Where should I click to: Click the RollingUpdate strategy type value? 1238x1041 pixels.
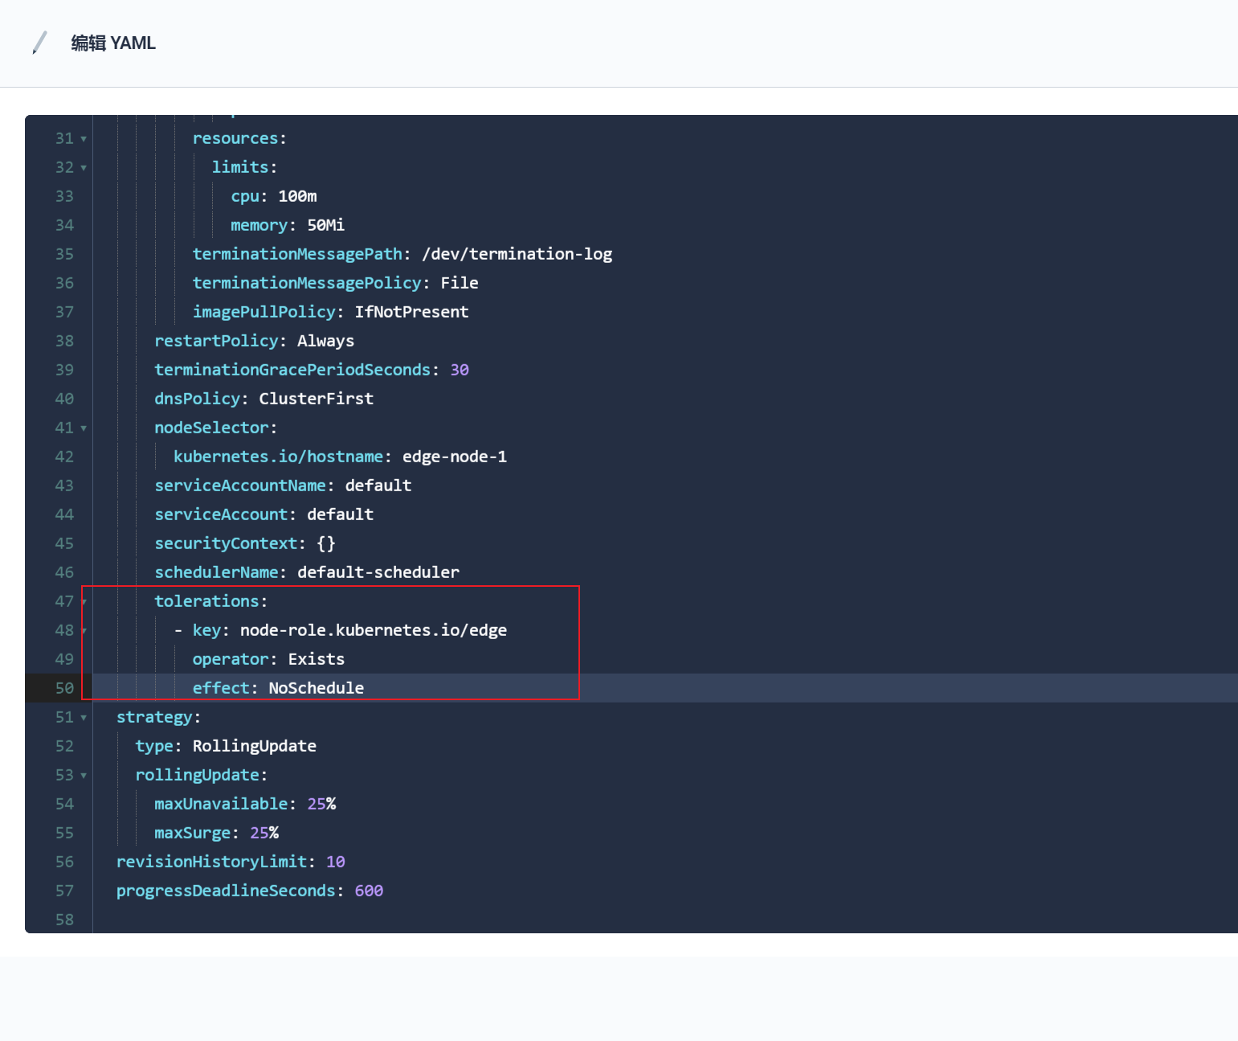tap(254, 746)
